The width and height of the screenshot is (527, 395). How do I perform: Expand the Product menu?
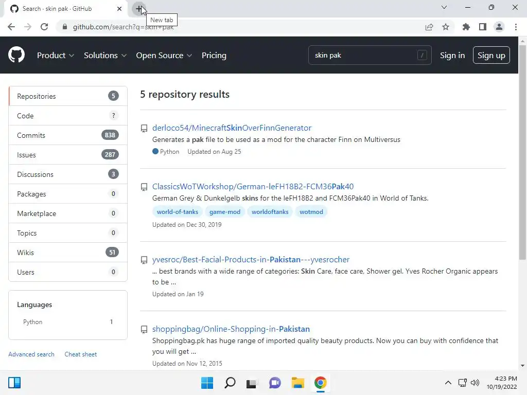tap(56, 56)
